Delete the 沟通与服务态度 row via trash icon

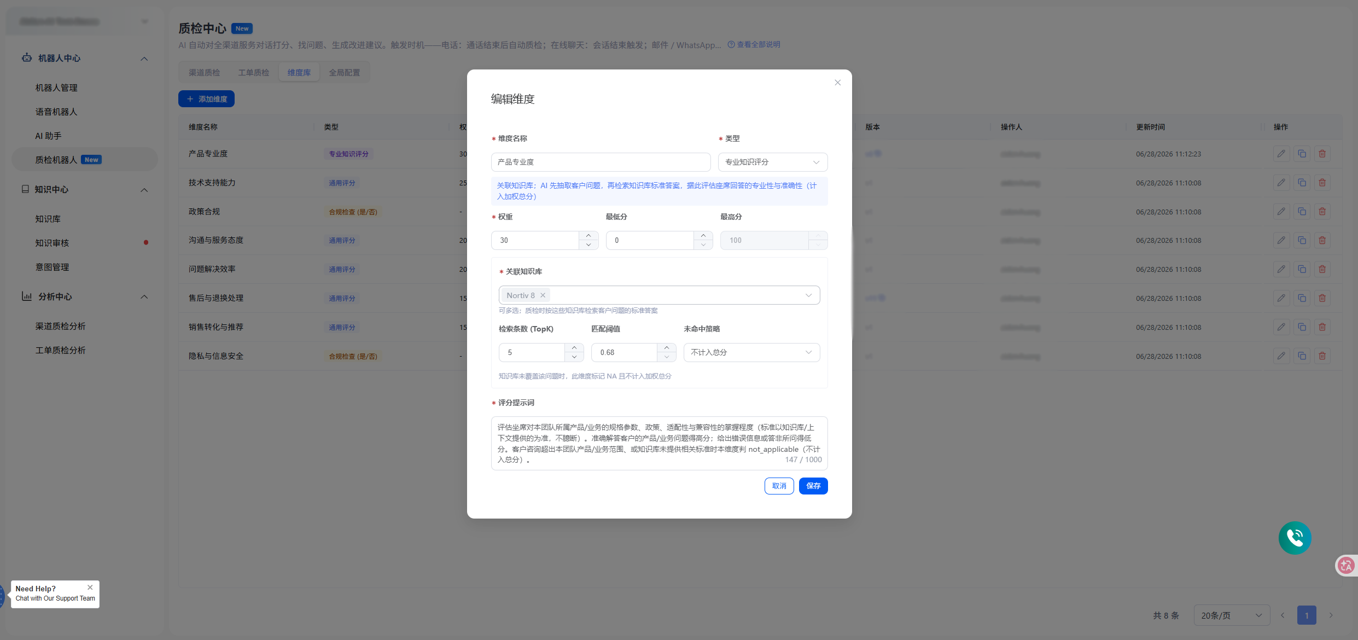[1322, 240]
